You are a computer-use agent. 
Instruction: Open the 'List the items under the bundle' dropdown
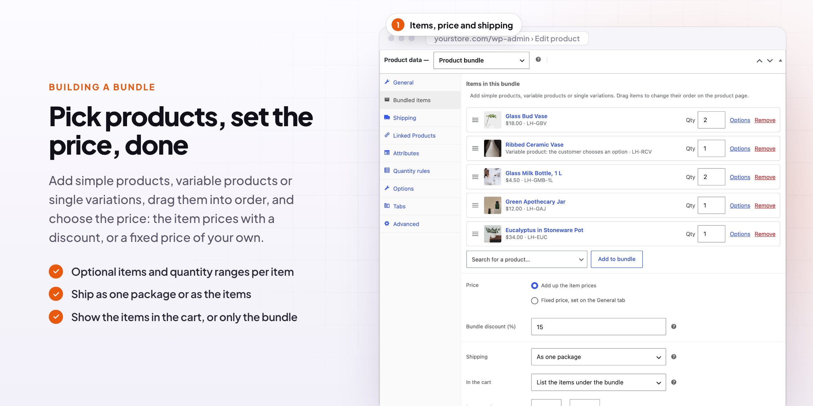599,382
